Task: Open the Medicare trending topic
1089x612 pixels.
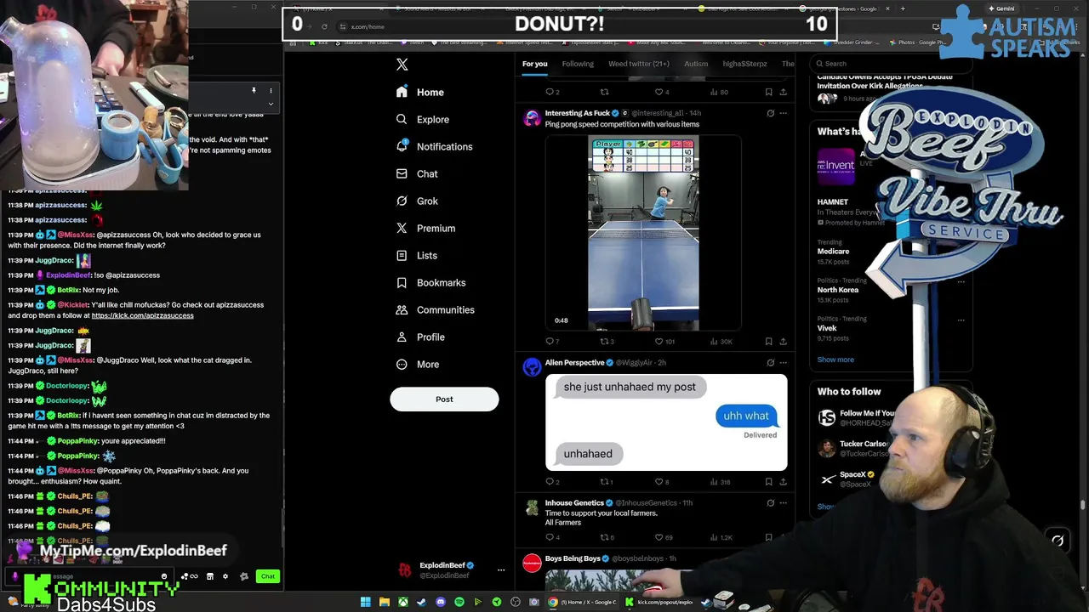Action: click(833, 252)
